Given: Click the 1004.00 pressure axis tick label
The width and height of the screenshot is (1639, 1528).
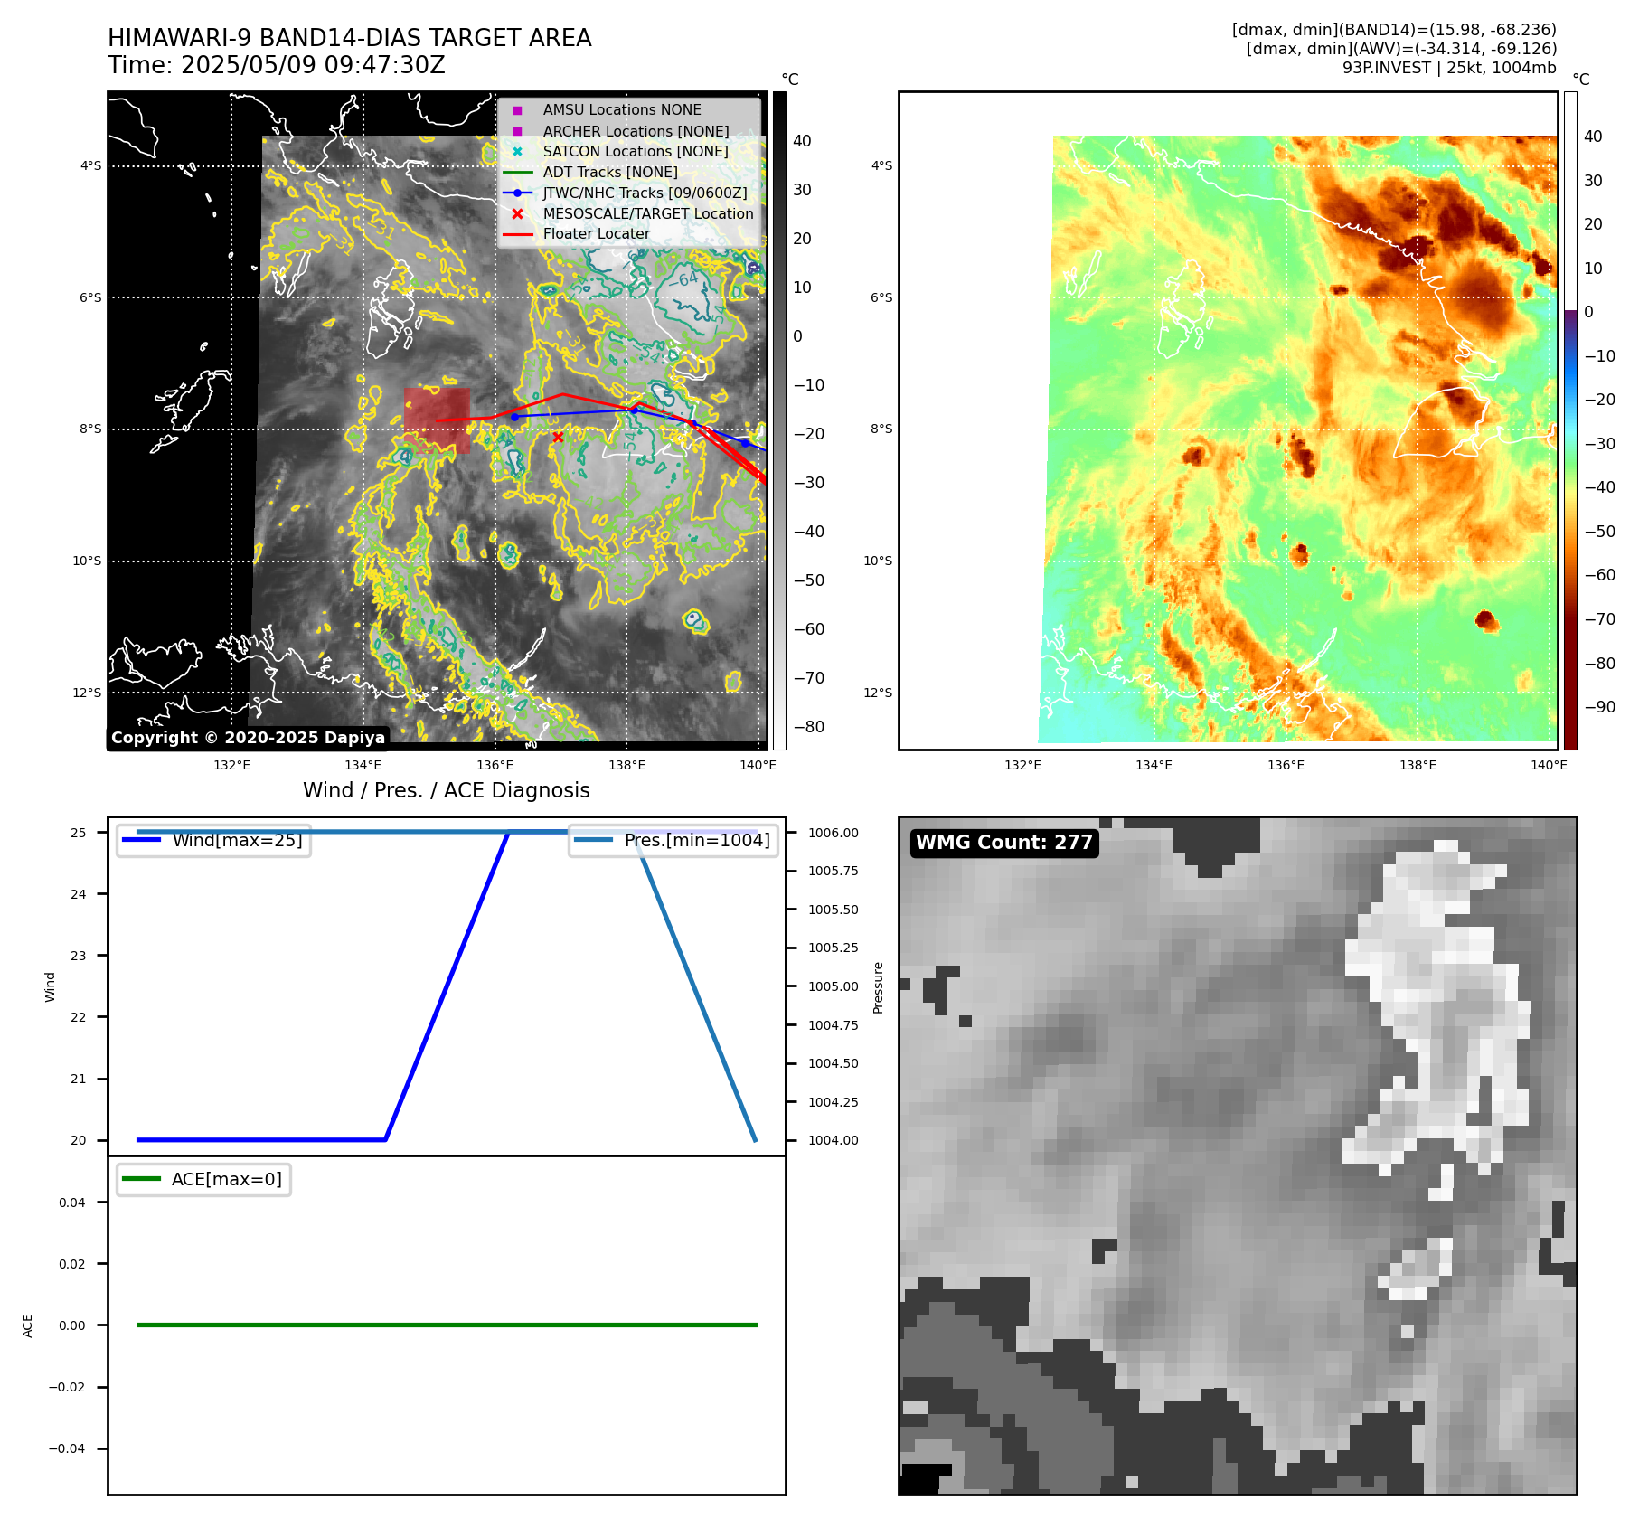Looking at the screenshot, I should click(834, 1140).
